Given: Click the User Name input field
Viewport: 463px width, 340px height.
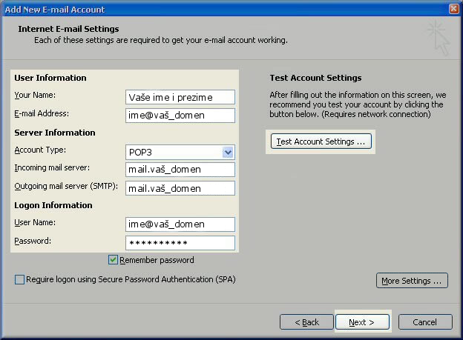Looking at the screenshot, I should pos(180,224).
